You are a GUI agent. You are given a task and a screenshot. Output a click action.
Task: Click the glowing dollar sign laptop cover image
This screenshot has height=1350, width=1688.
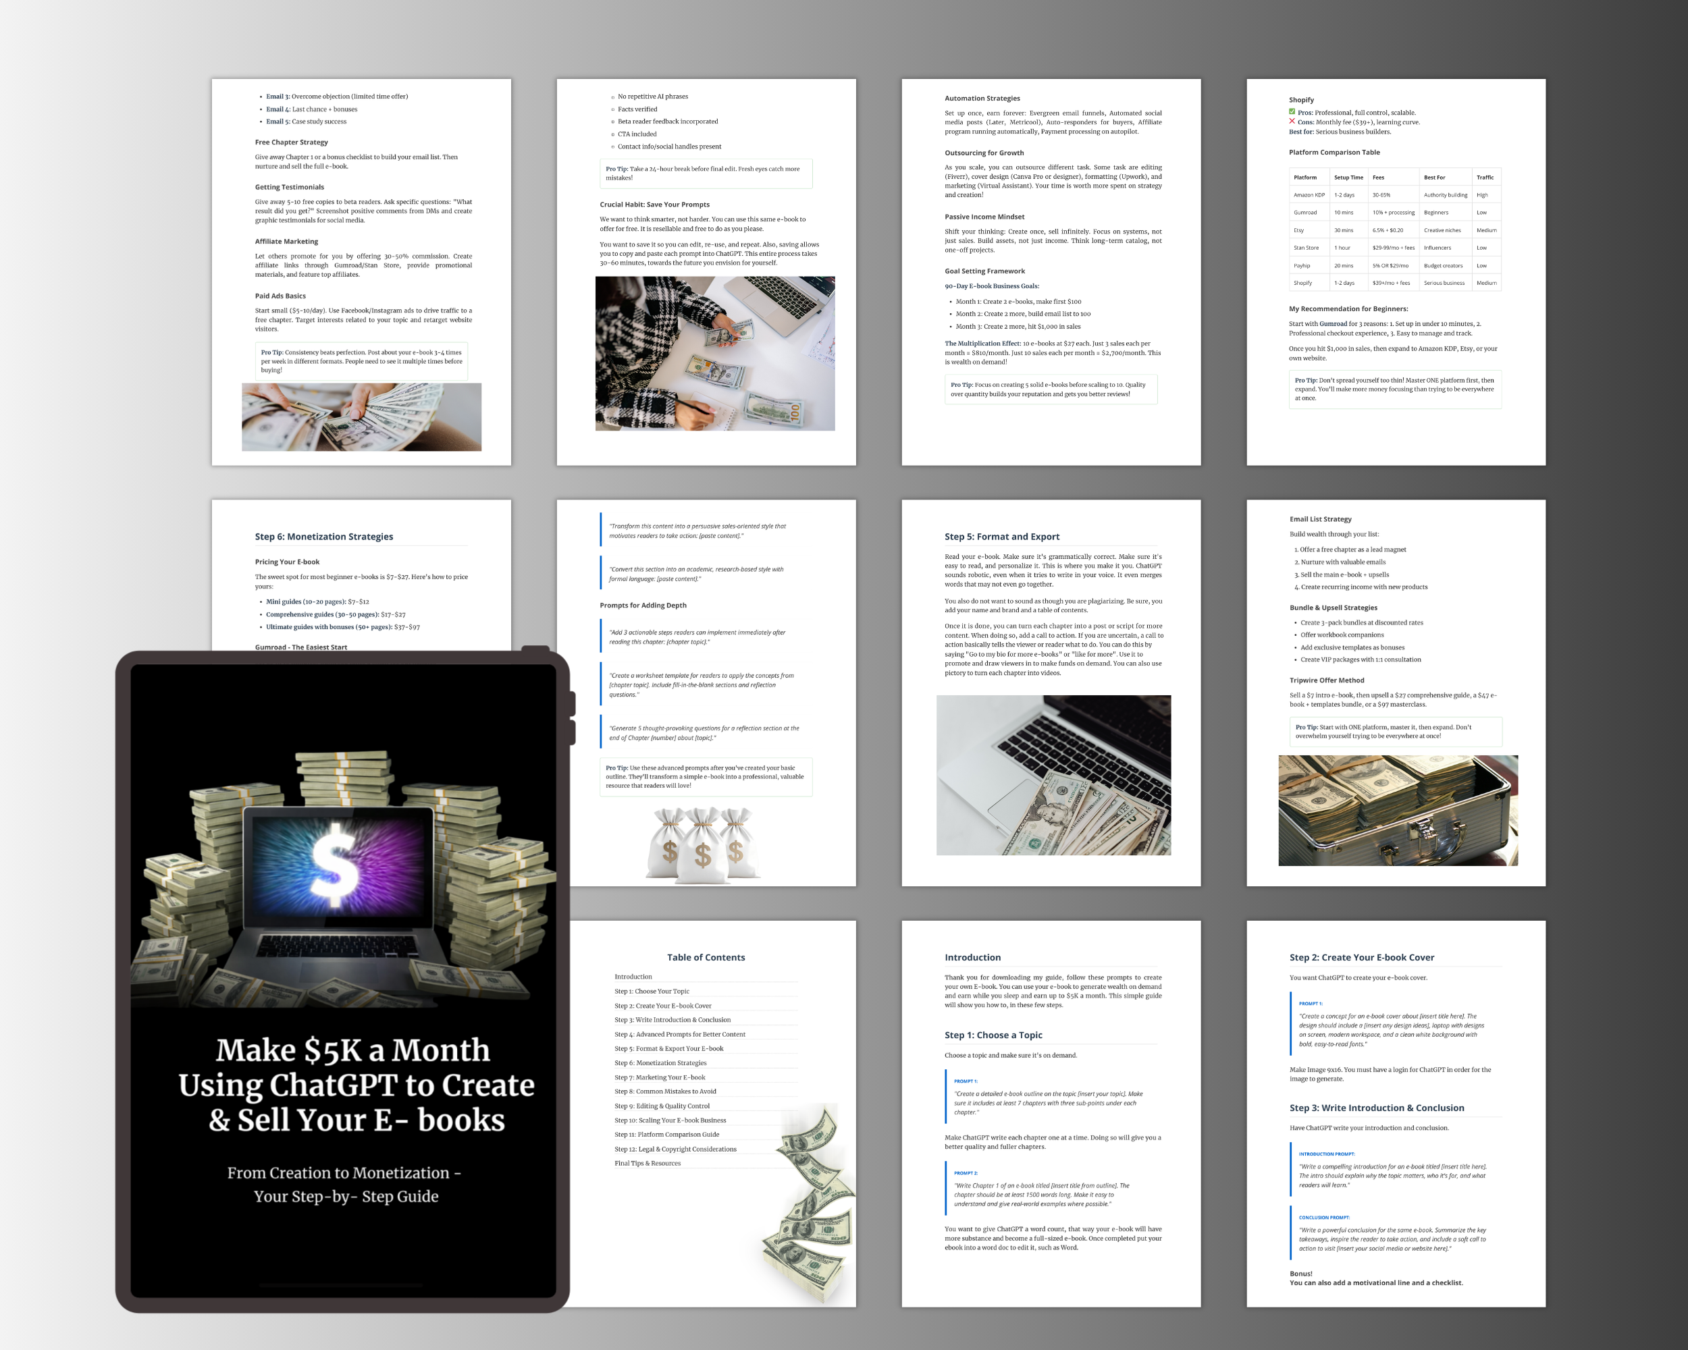pos(343,877)
